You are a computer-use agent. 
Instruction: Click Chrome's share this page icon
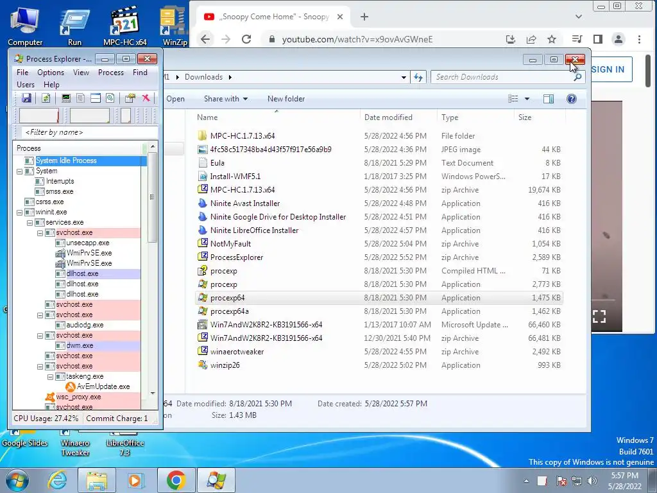[x=531, y=39]
